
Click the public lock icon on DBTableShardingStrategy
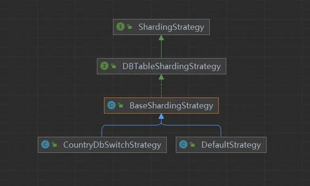click(x=113, y=66)
